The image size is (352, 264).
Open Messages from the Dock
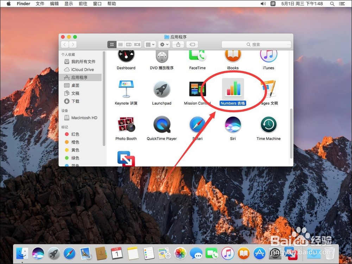click(196, 253)
